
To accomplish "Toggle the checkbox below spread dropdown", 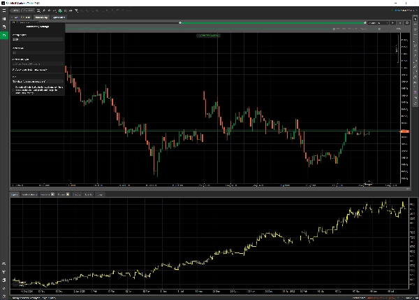I will coord(13,70).
